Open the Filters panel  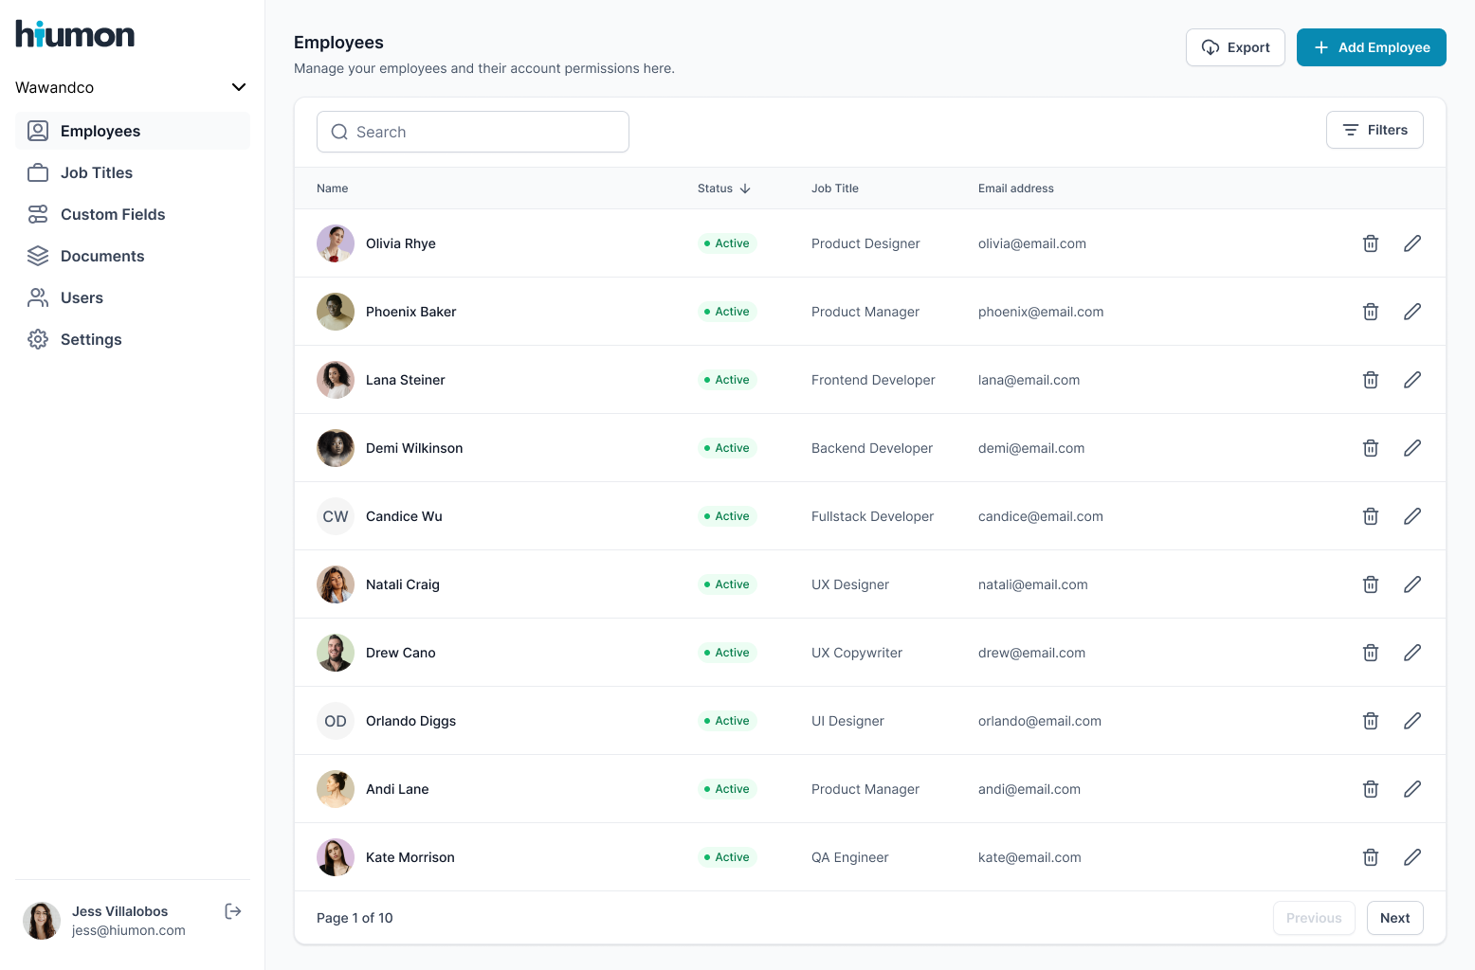coord(1375,130)
